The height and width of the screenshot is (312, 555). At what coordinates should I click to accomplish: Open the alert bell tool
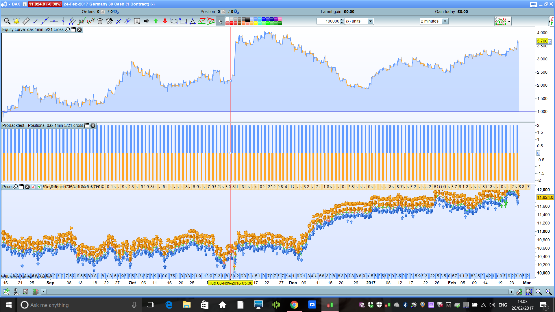(x=16, y=21)
